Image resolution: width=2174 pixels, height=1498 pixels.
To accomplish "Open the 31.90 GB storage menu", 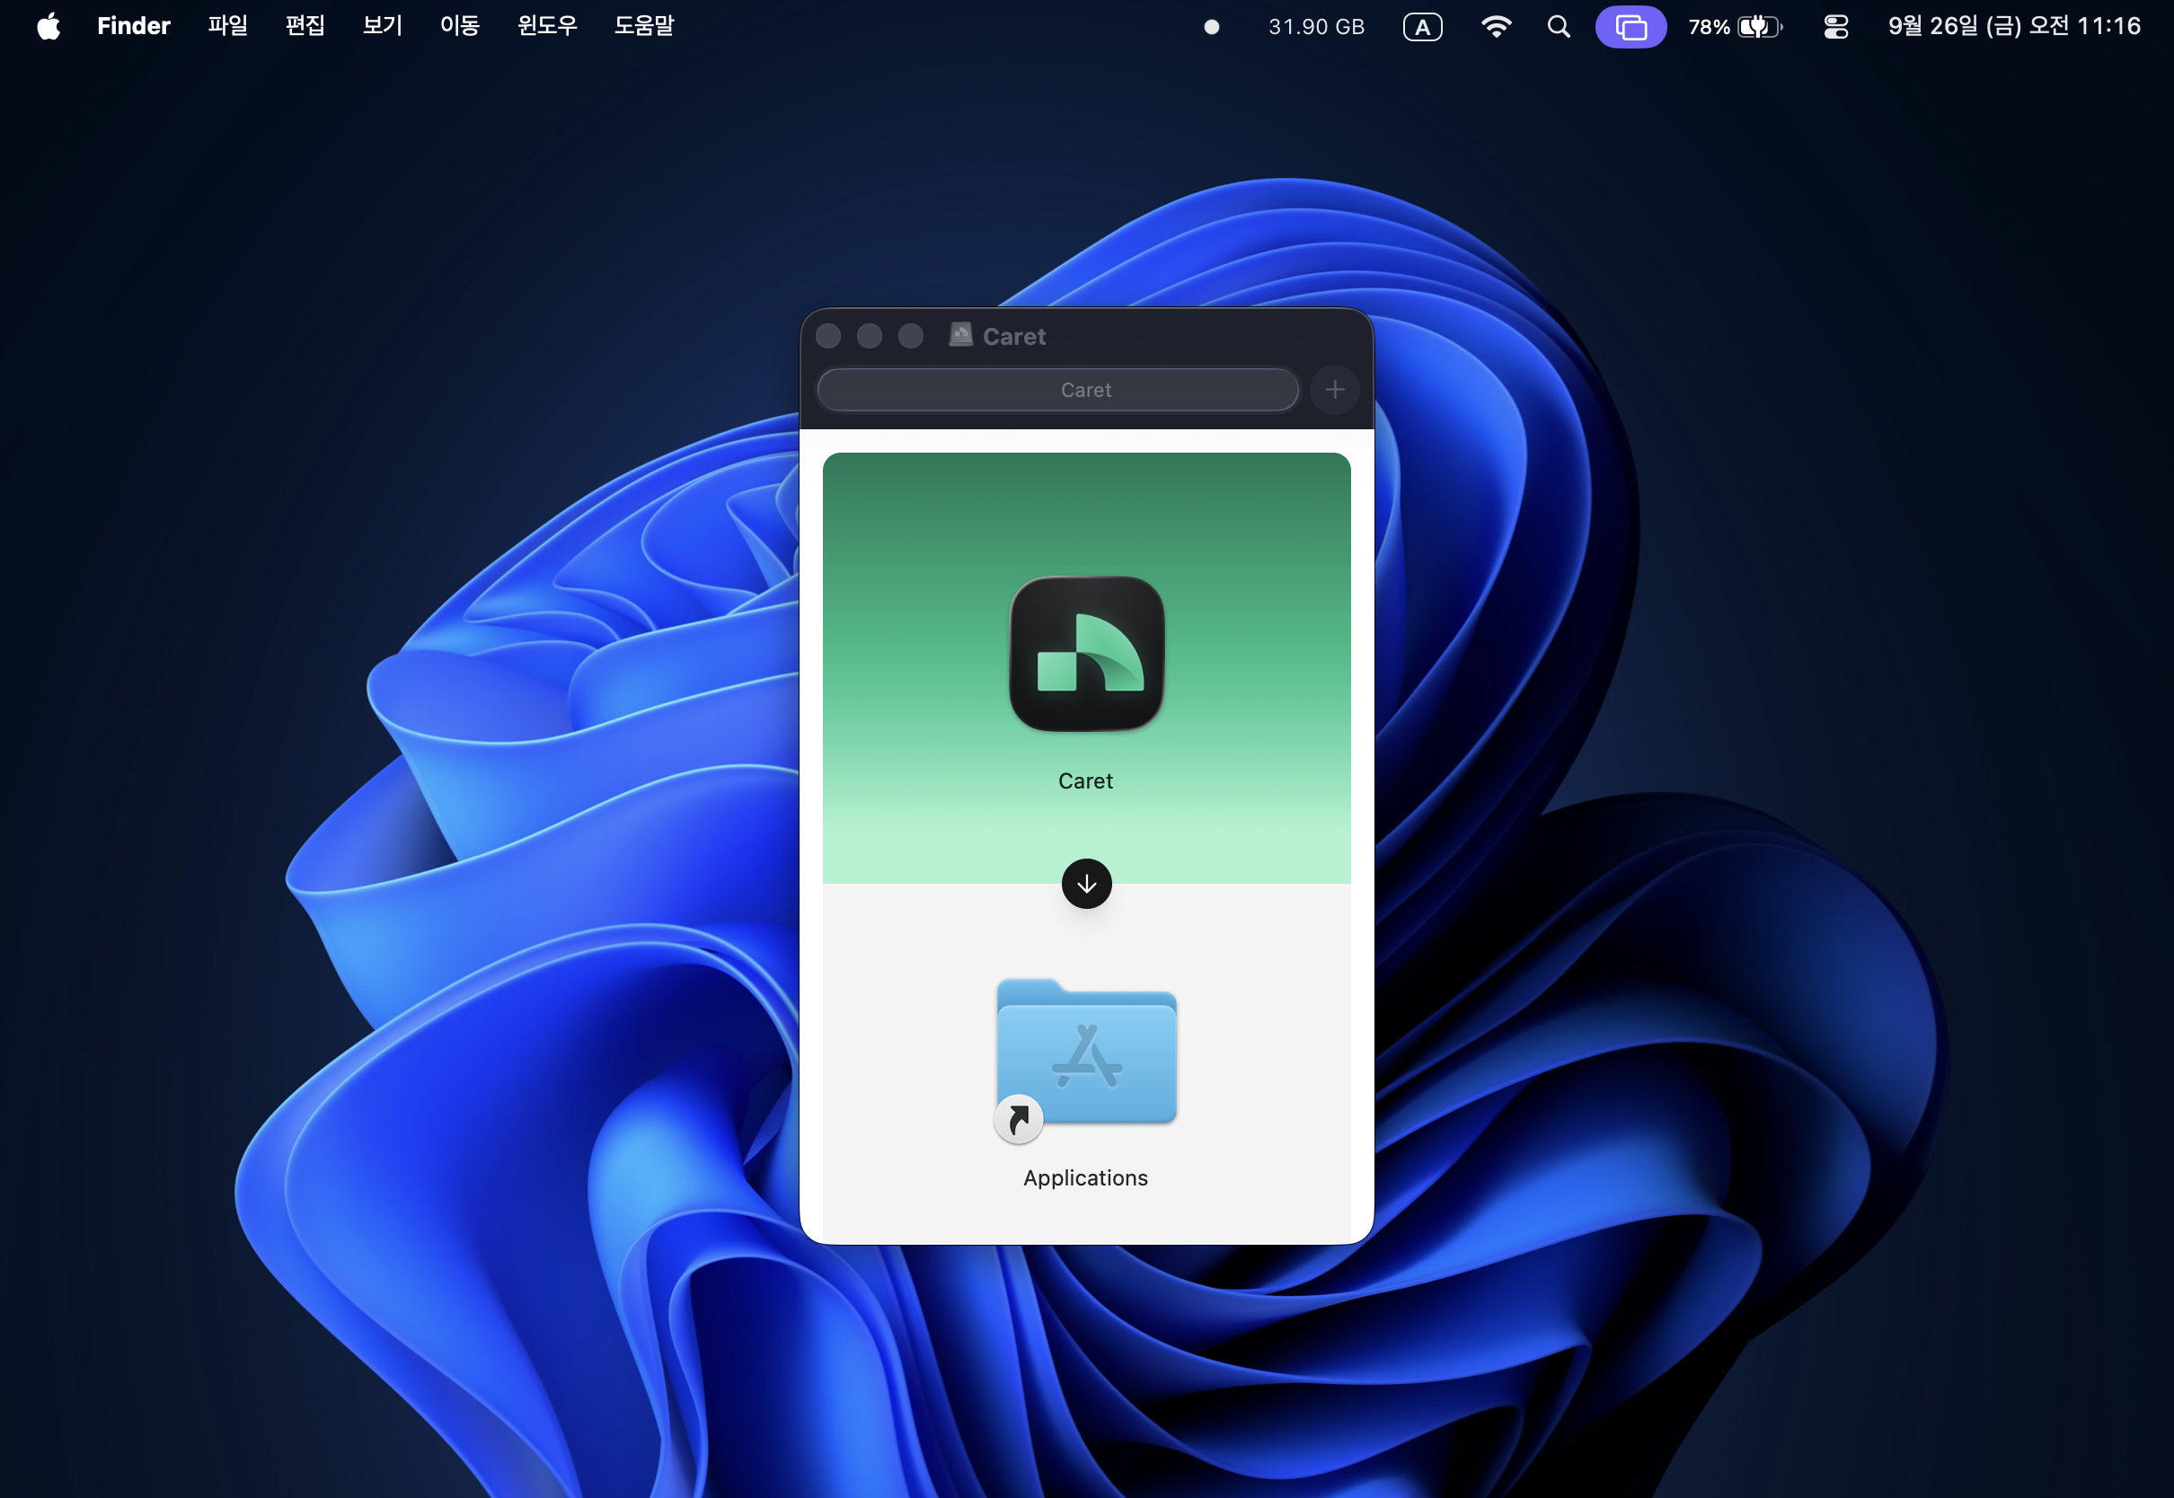I will (1316, 26).
